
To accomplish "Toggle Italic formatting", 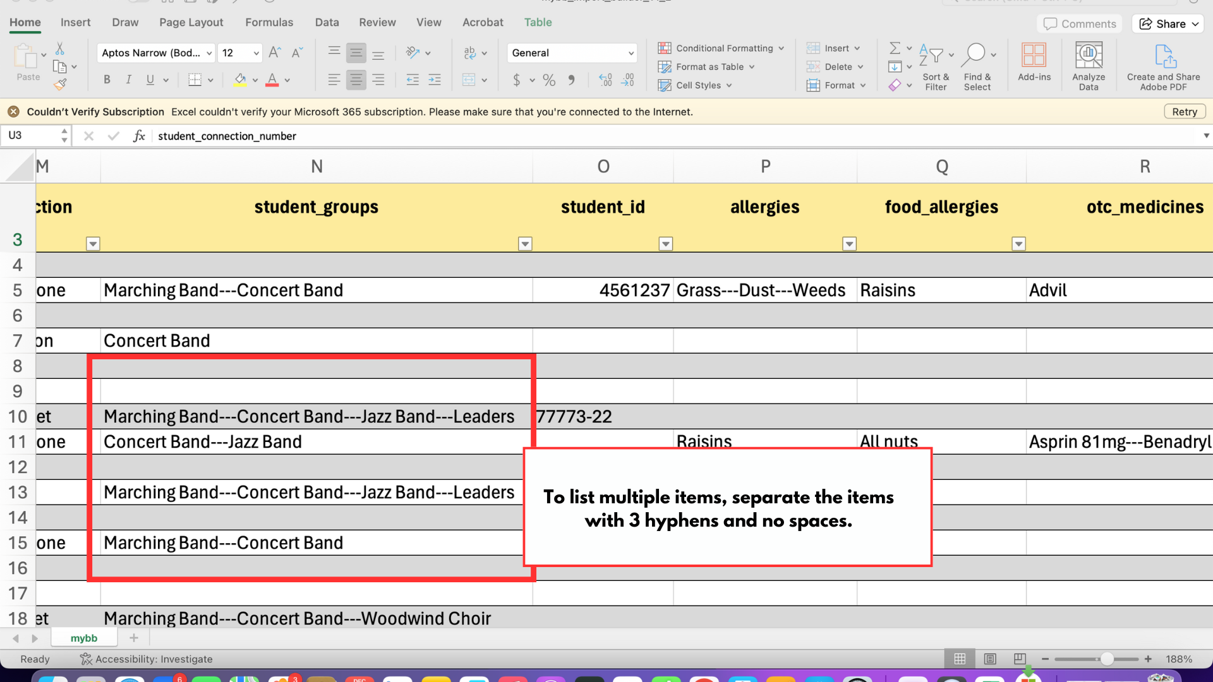I will point(128,80).
